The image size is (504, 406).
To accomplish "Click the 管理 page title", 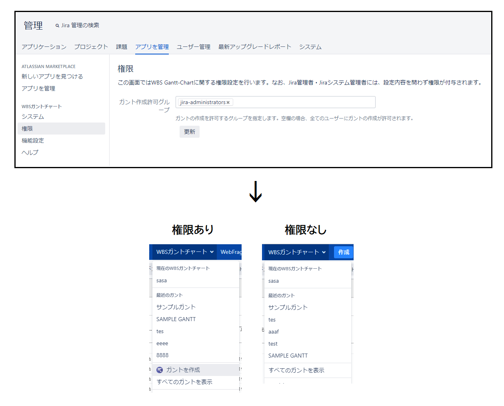I will 33,26.
